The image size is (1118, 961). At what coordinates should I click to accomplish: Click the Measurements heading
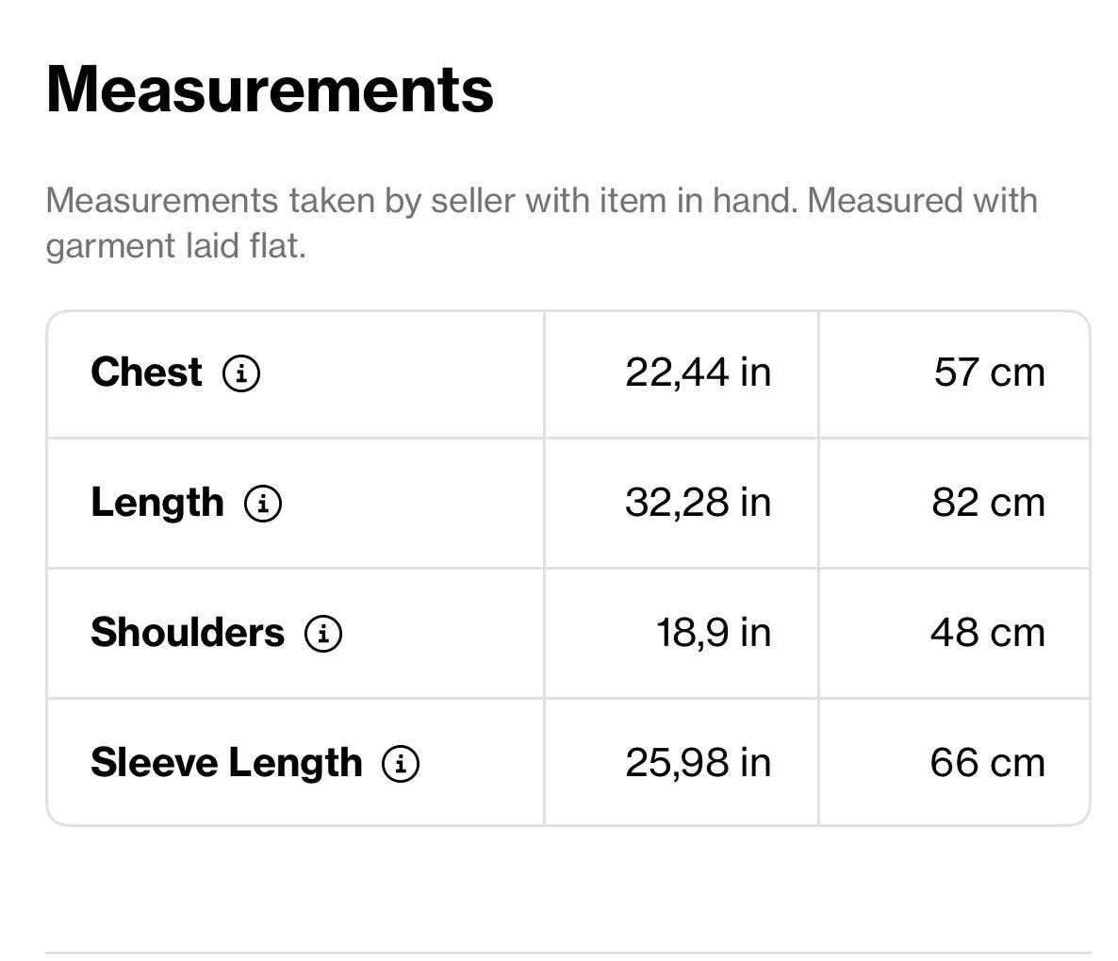click(270, 90)
